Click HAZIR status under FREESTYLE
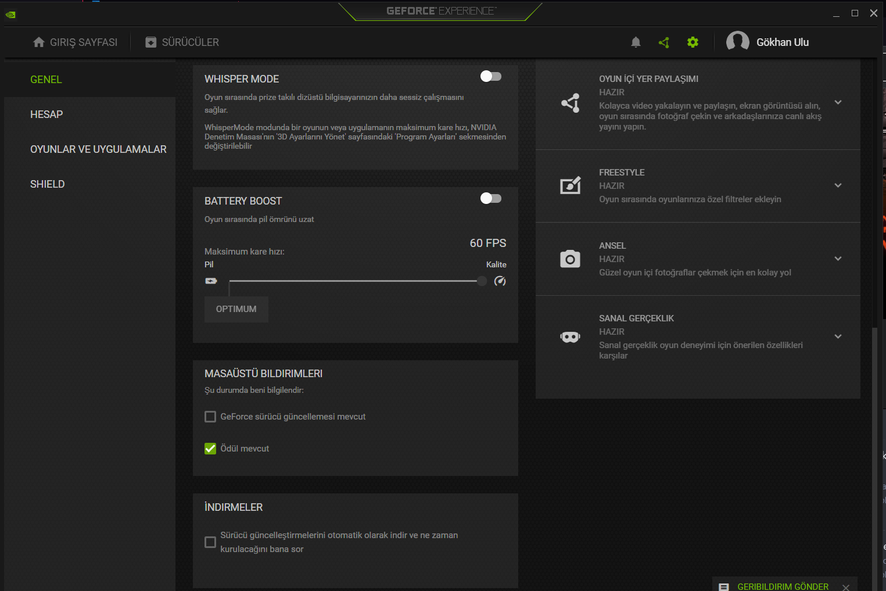Screen dimensions: 886x591 point(612,186)
